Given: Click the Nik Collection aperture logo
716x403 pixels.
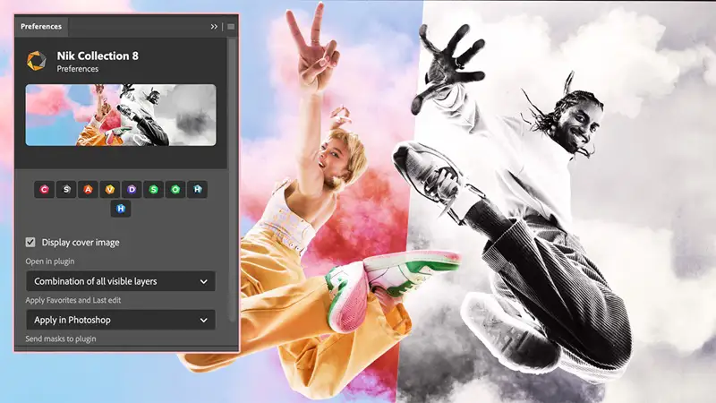Looking at the screenshot, I should point(37,61).
